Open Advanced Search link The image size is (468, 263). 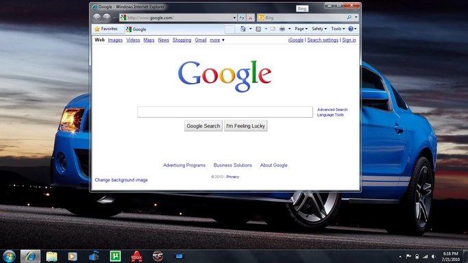coord(332,110)
